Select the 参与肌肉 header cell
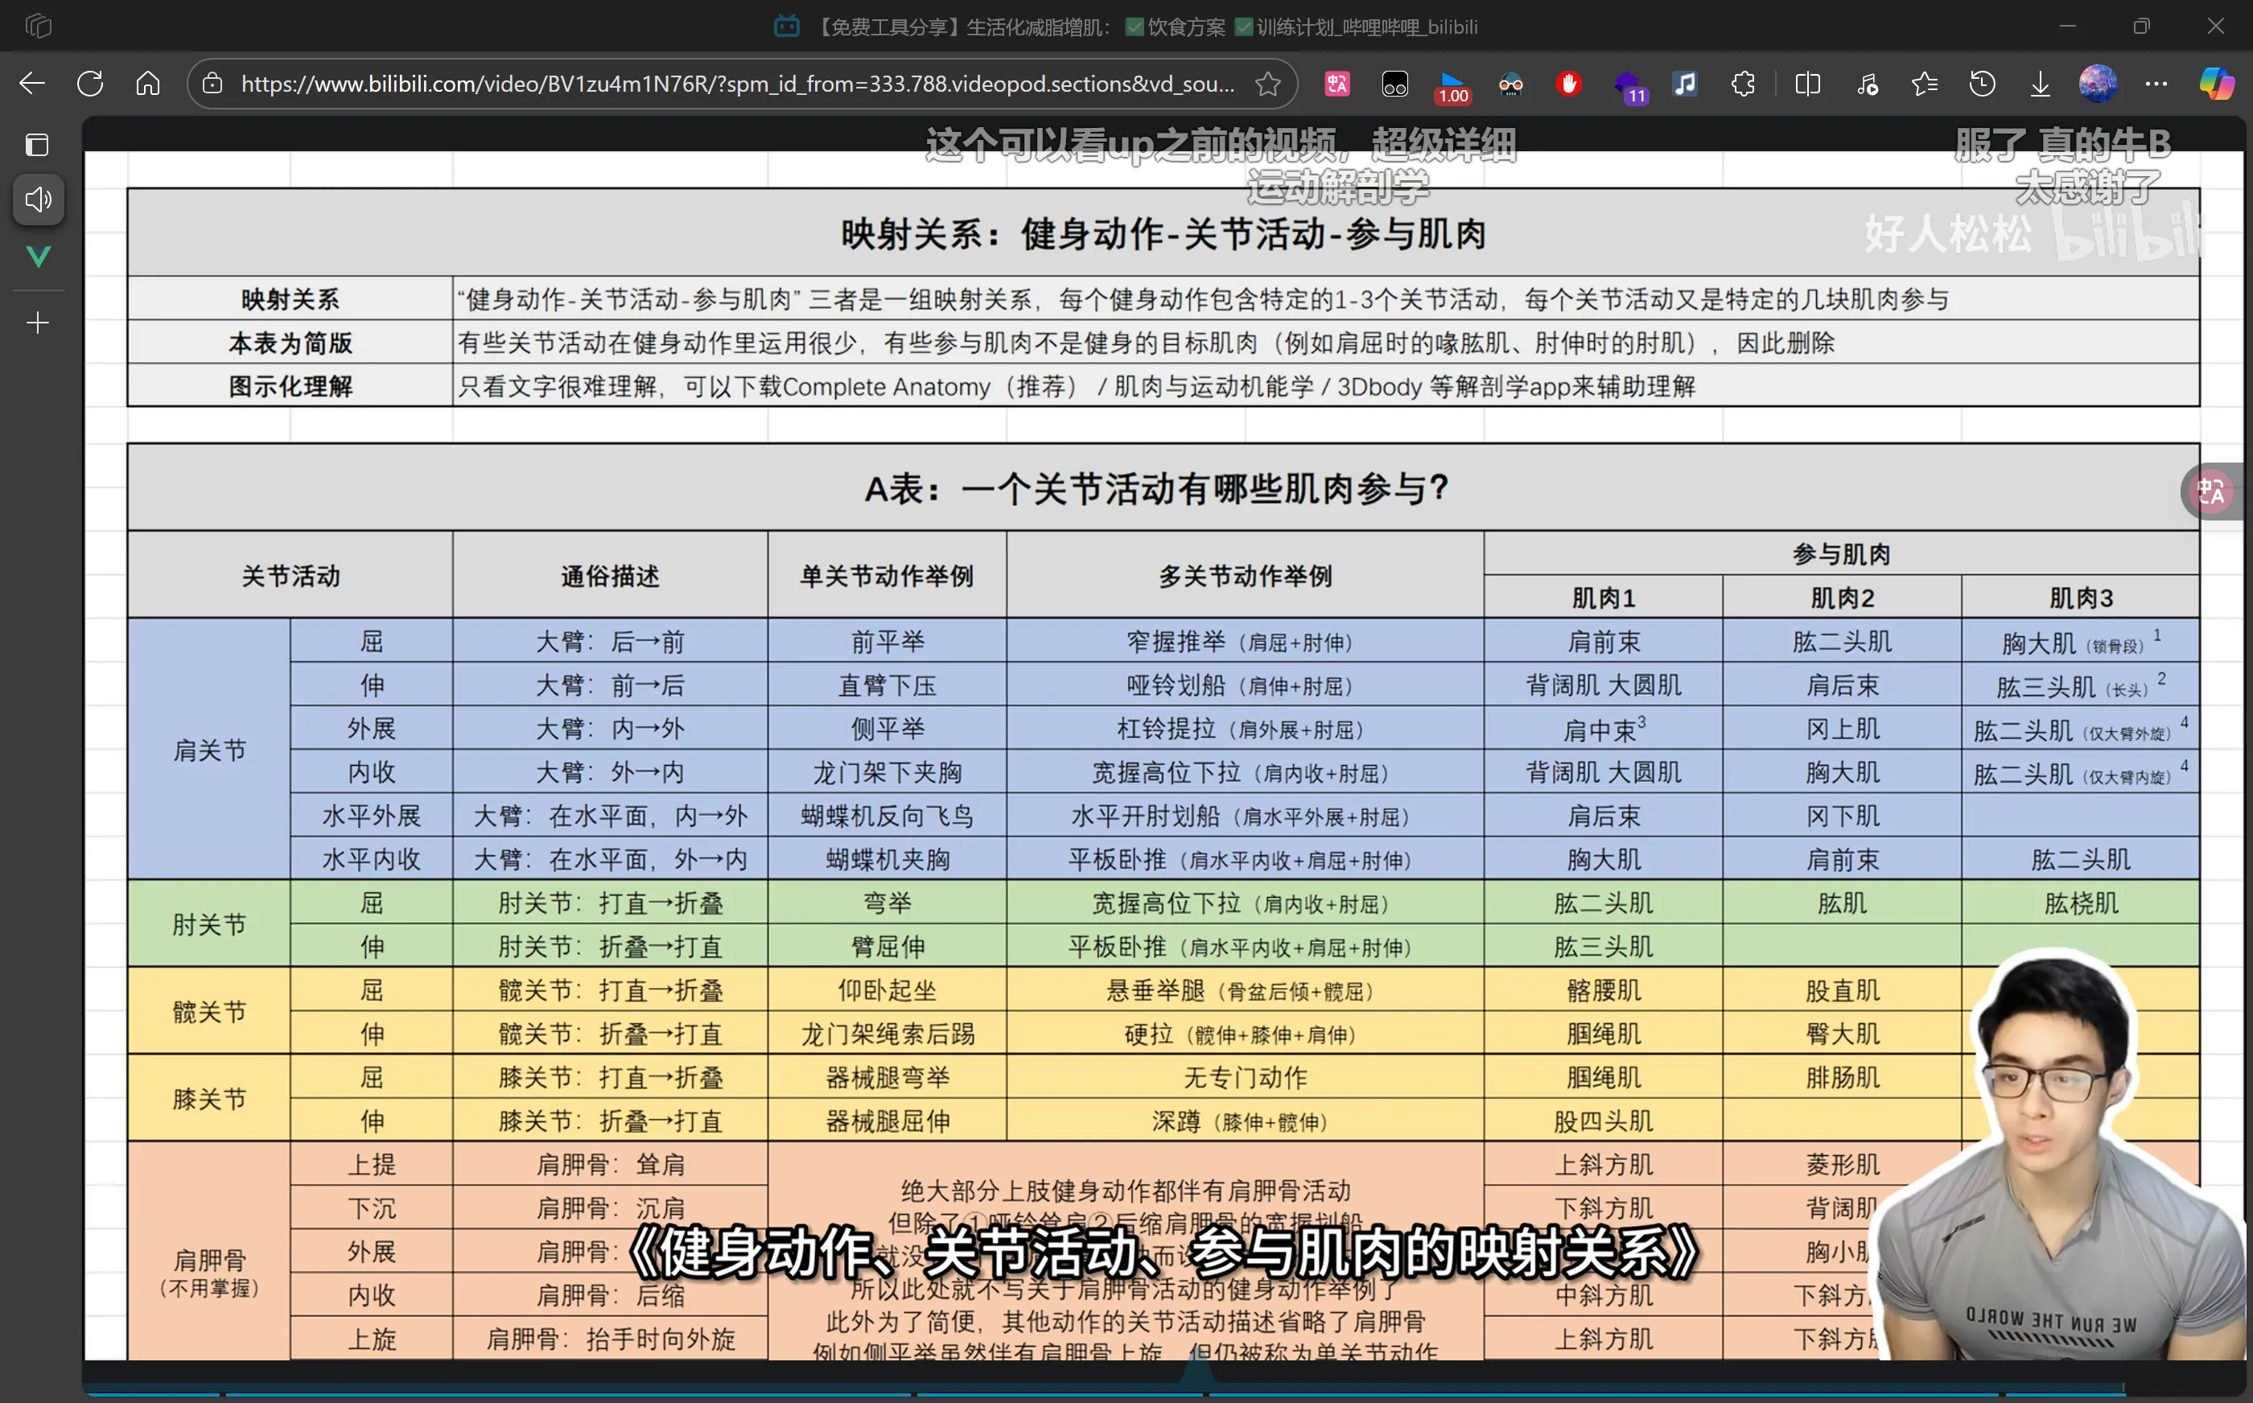Screen dimensions: 2253x1403 [x=1841, y=554]
